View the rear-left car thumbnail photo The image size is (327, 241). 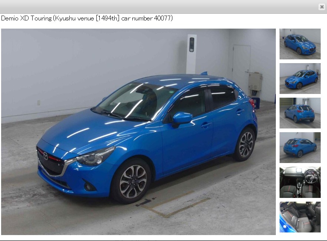[x=300, y=113]
